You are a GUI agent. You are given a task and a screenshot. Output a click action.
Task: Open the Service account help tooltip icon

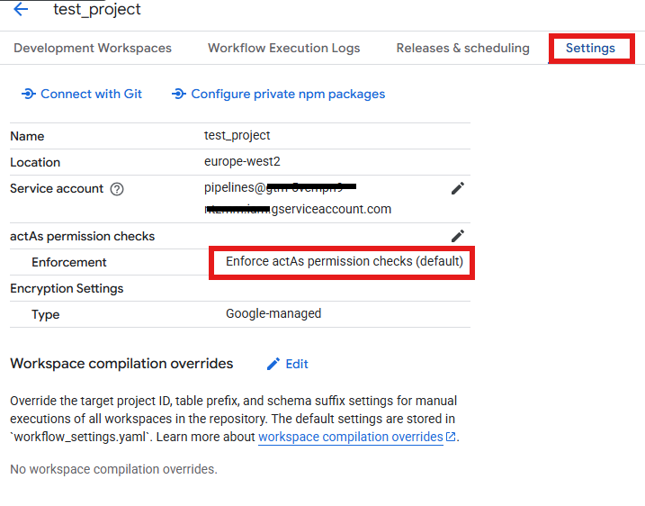coord(116,189)
